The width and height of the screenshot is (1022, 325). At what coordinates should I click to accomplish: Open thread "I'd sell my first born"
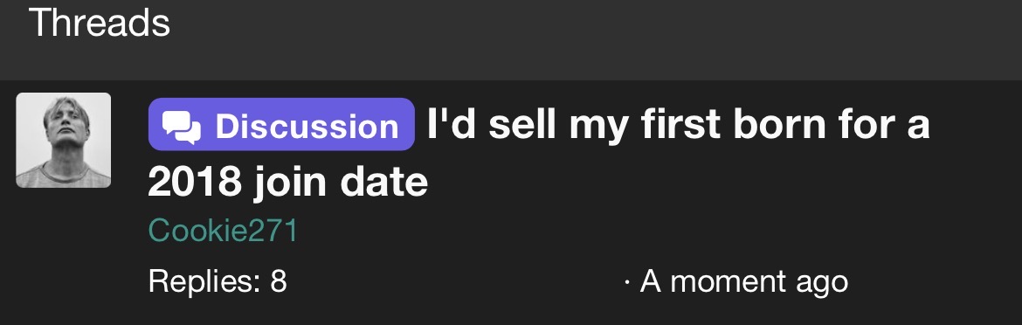point(538,152)
